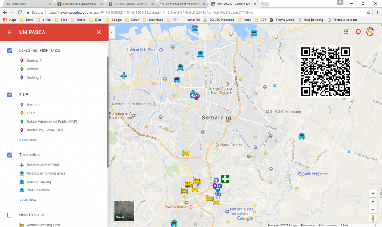Click the airplane icon on the map
The width and height of the screenshot is (382, 227).
coord(124,76)
